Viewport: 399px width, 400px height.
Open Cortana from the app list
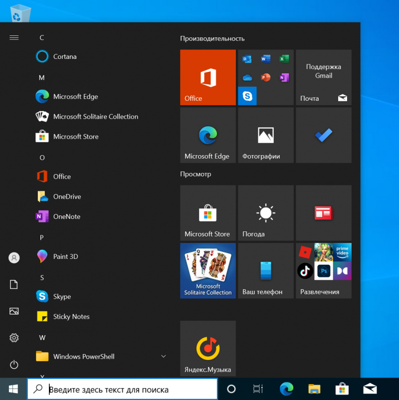click(x=65, y=57)
